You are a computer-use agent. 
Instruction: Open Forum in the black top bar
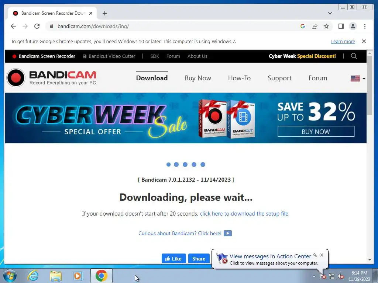click(173, 56)
